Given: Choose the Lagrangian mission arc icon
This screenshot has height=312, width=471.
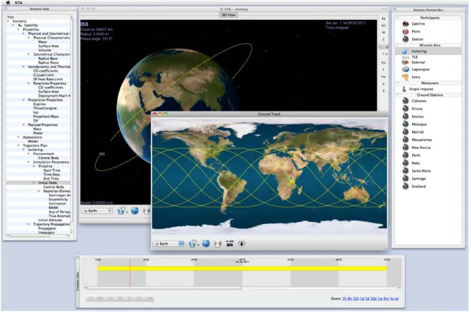Looking at the screenshot, I should (405, 70).
